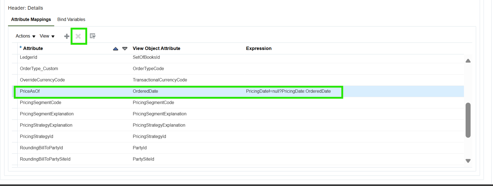Sort Attribute column descending arrow

(125, 49)
